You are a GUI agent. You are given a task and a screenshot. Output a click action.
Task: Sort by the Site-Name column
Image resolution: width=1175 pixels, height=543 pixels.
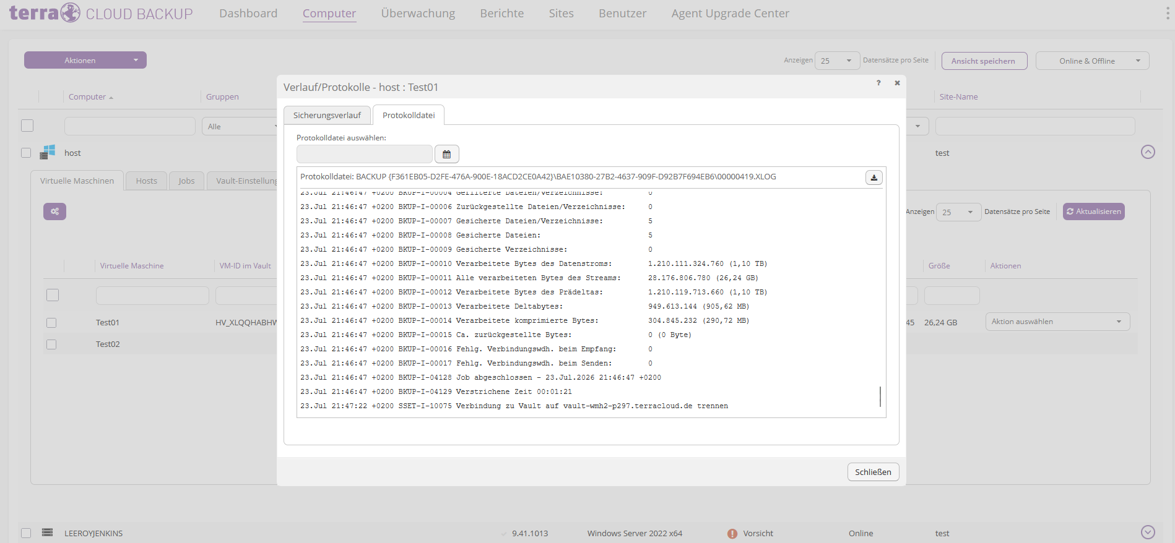point(958,97)
